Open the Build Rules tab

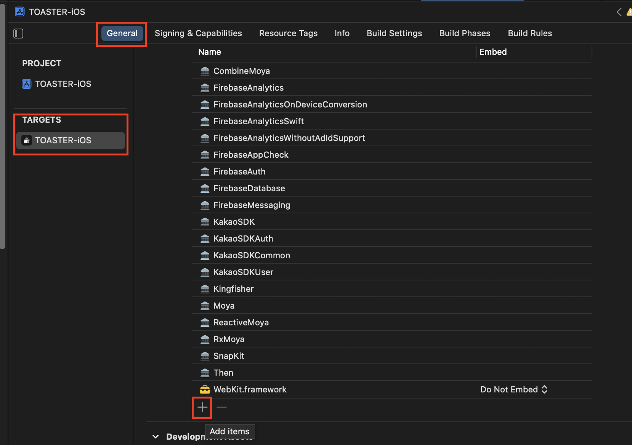[x=530, y=33]
